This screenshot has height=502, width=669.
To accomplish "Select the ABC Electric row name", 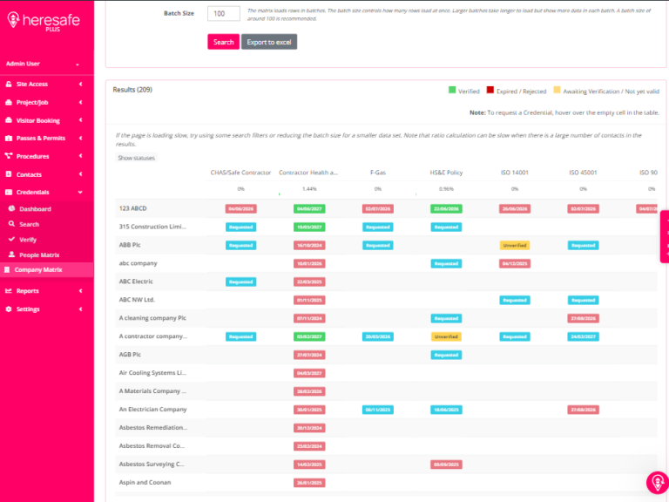I will (136, 282).
